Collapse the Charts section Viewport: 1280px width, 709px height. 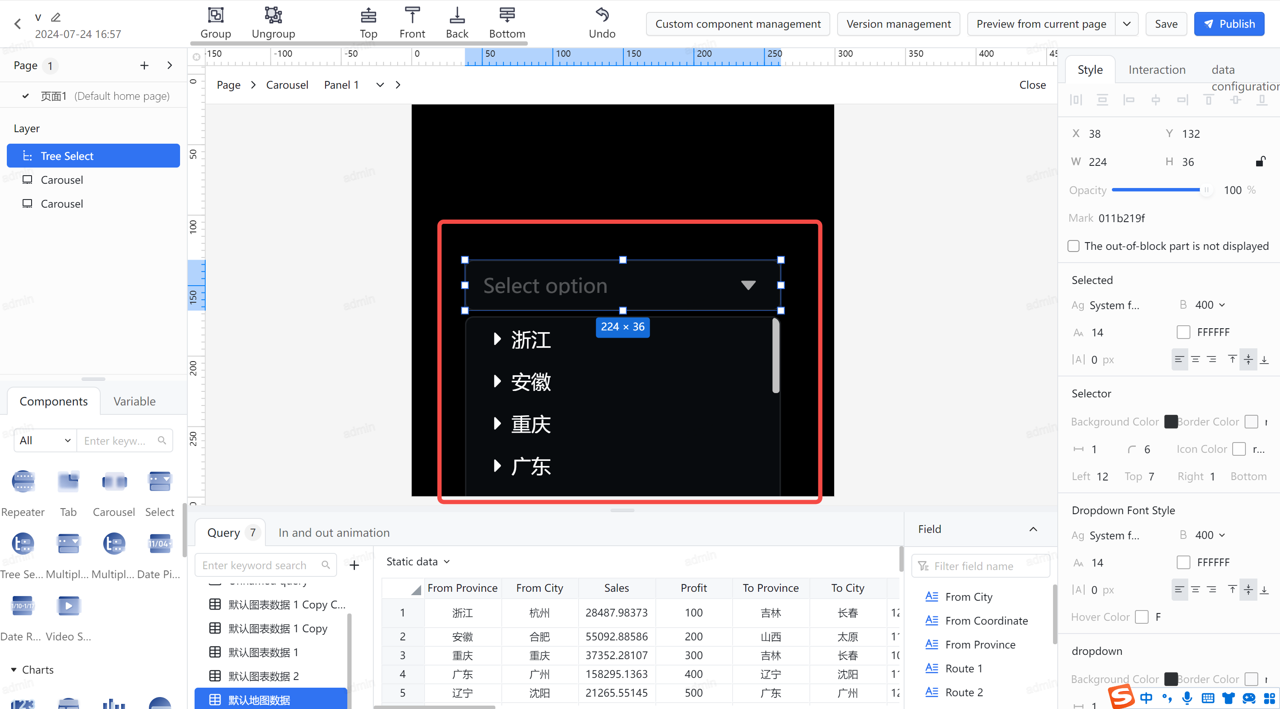(x=13, y=670)
